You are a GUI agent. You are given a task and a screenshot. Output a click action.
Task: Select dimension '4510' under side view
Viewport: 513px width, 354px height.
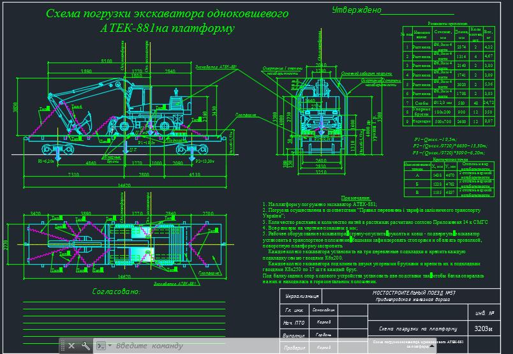click(195, 174)
